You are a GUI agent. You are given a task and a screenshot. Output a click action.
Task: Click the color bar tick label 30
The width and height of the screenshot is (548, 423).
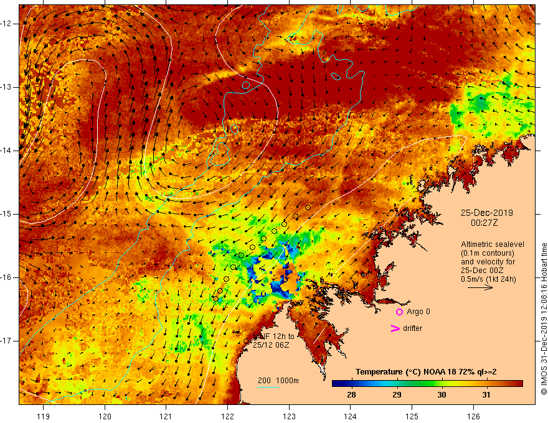click(442, 395)
